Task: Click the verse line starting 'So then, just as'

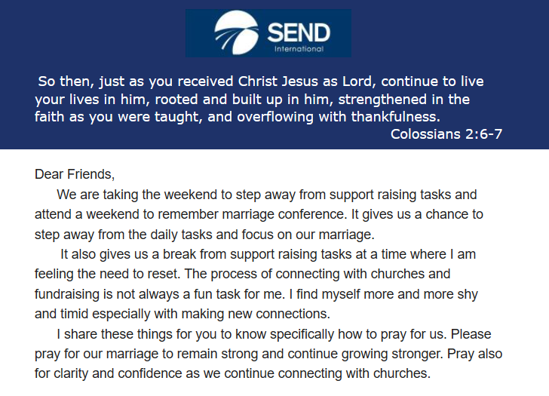Action: coord(261,81)
